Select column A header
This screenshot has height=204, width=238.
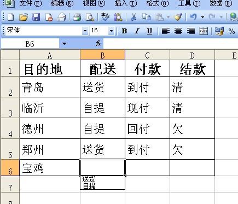click(x=50, y=55)
